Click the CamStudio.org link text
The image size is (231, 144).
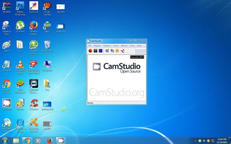tap(117, 93)
